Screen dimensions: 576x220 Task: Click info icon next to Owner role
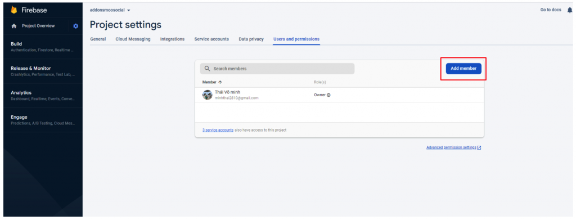[328, 95]
